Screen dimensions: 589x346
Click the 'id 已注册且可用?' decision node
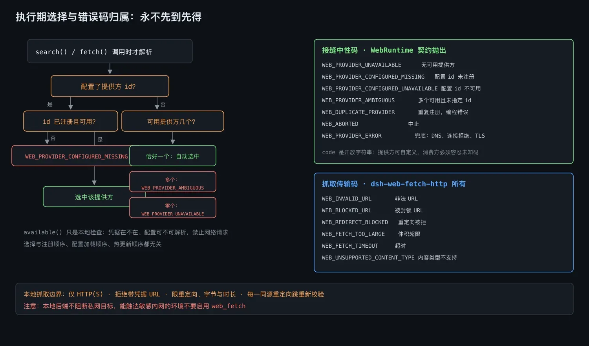point(71,121)
